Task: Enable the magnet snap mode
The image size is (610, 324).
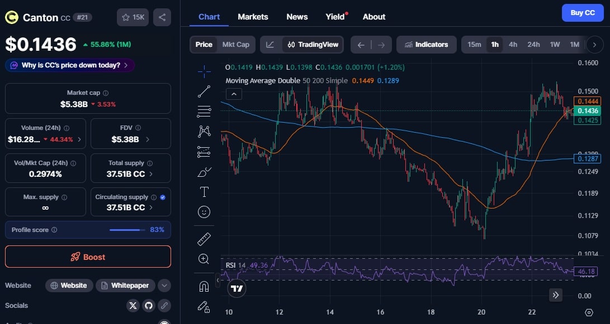Action: [x=204, y=287]
